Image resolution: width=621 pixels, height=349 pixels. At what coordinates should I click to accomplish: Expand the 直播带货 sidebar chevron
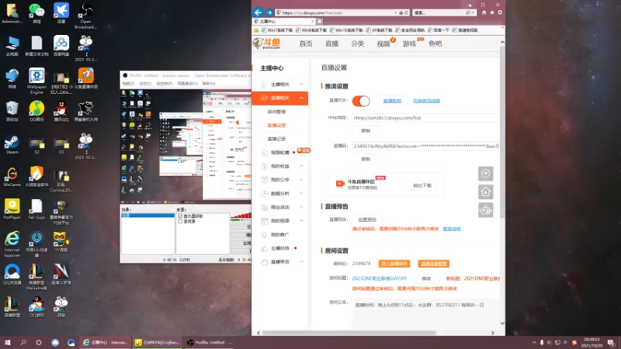pos(301,262)
